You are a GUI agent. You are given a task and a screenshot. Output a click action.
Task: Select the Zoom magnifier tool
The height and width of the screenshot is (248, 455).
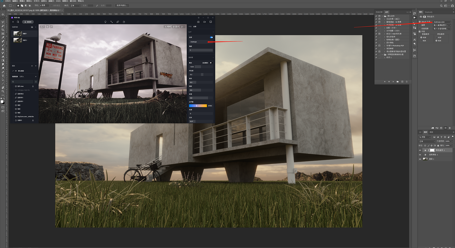coord(3,91)
